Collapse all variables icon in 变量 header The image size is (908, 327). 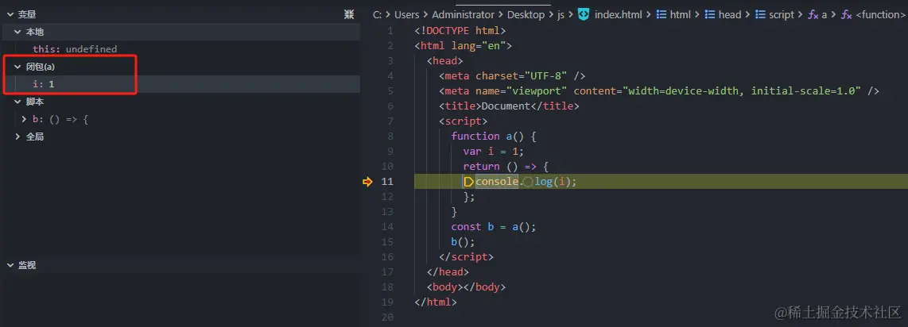pos(349,14)
